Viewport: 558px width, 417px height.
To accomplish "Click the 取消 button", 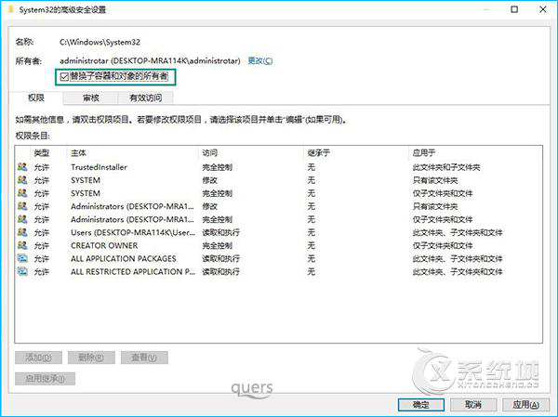I will [473, 405].
